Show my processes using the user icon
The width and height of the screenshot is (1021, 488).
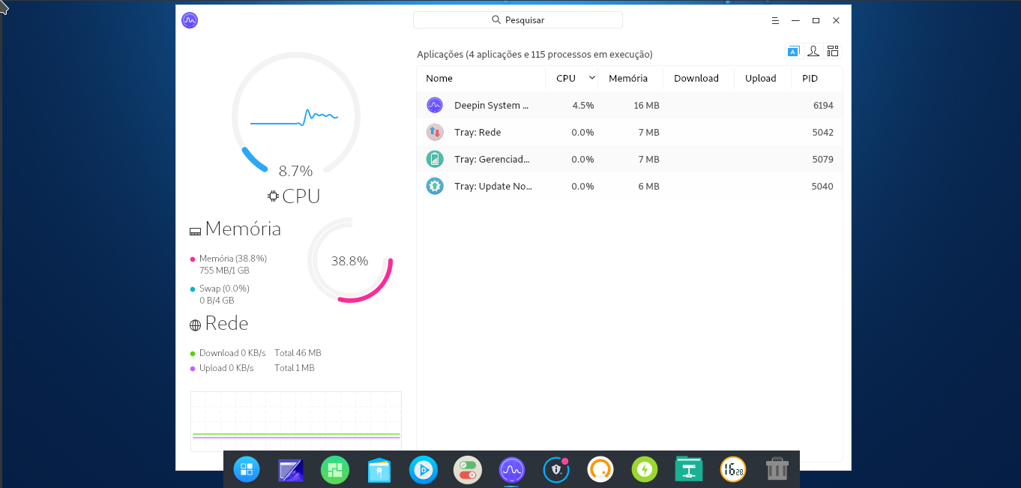pos(813,50)
